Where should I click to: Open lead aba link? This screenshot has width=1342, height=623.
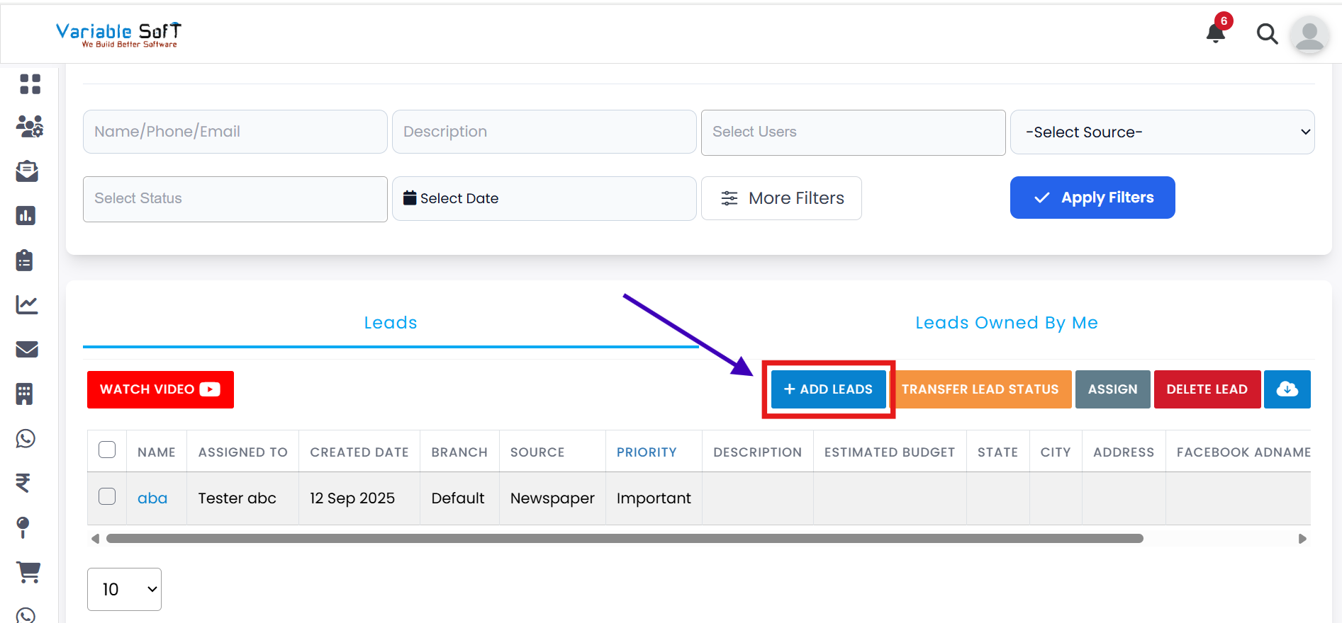152,498
